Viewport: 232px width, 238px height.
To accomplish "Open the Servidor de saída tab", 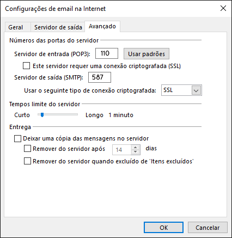I will click(58, 27).
